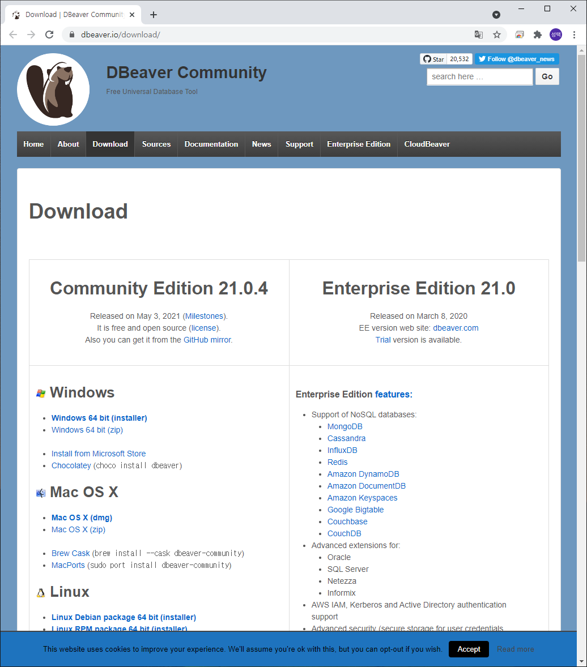Open the license link
The width and height of the screenshot is (587, 667).
pos(204,328)
